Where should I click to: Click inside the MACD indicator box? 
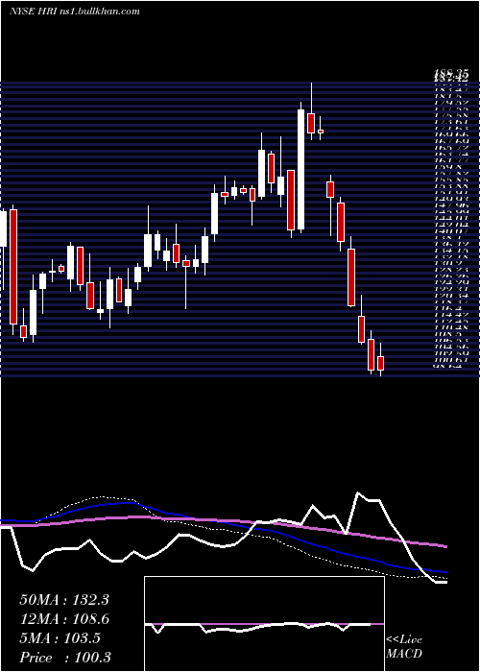click(x=264, y=624)
